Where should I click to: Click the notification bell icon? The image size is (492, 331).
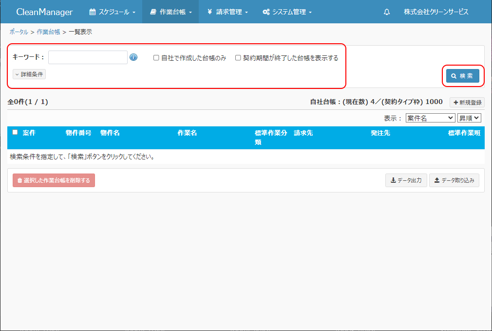coord(387,12)
